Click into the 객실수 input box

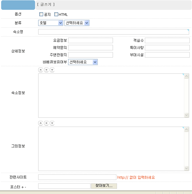[167, 41]
